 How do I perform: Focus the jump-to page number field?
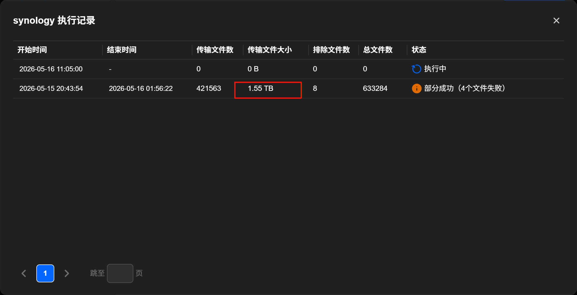pos(120,273)
